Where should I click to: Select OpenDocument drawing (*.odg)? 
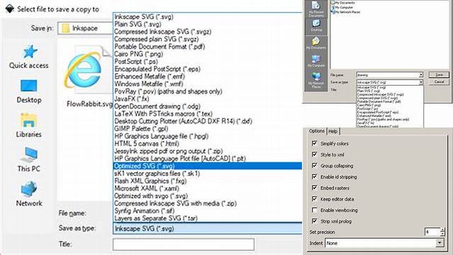pyautogui.click(x=207, y=106)
